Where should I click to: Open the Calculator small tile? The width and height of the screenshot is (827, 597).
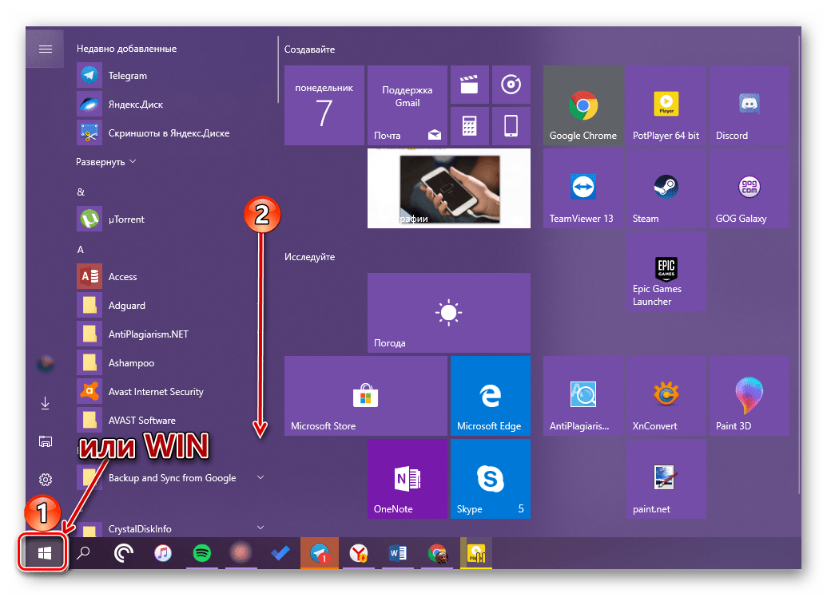pyautogui.click(x=469, y=125)
